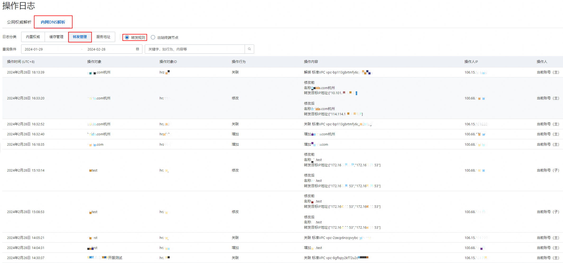Open the .com杭州 object in the 16:32:40 row
Image resolution: width=563 pixels, height=263 pixels.
pyautogui.click(x=99, y=134)
